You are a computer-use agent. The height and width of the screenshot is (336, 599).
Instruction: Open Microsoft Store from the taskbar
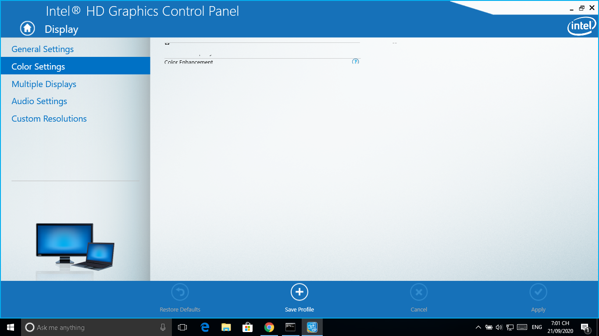pyautogui.click(x=248, y=327)
